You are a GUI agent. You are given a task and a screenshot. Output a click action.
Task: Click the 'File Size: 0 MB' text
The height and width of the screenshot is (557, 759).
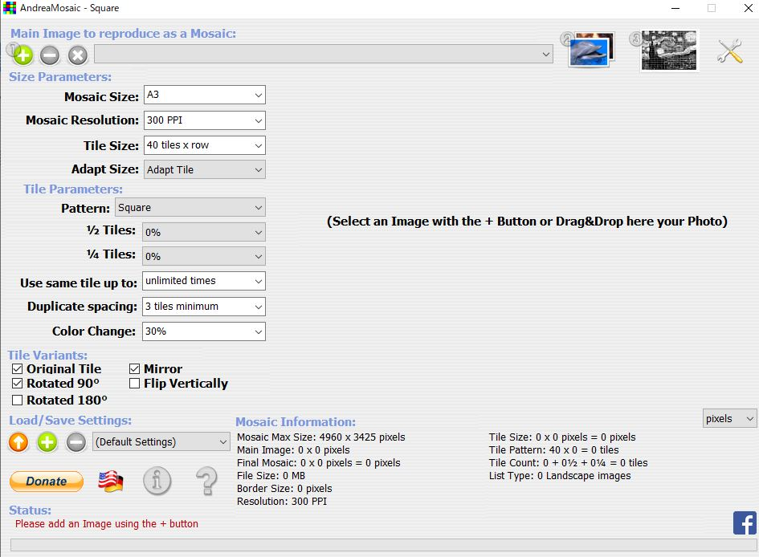click(x=271, y=476)
